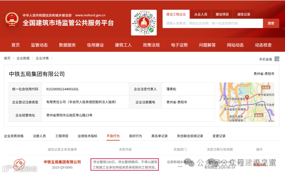The image size is (285, 174).
Task: Select the 建设工程企业 search tab
Action: [x=176, y=14]
